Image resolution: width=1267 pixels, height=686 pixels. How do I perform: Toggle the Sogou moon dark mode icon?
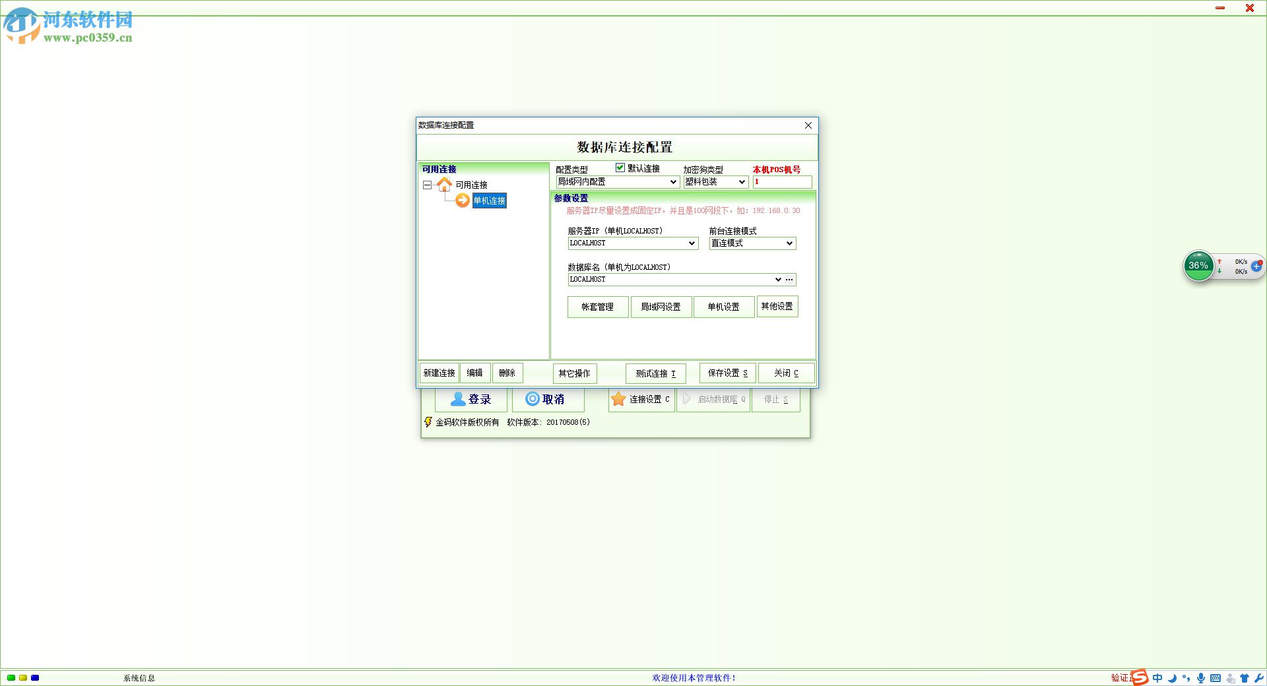1172,677
